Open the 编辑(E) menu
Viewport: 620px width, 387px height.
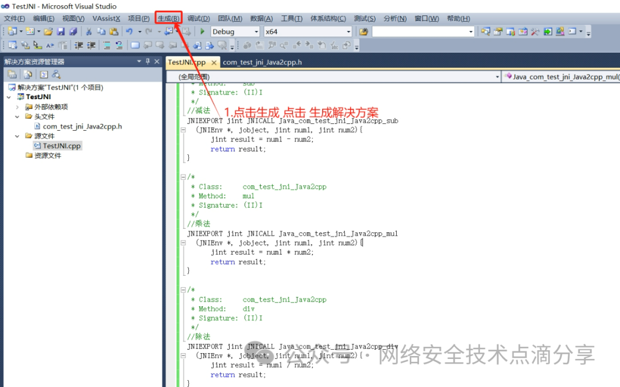[x=44, y=18]
